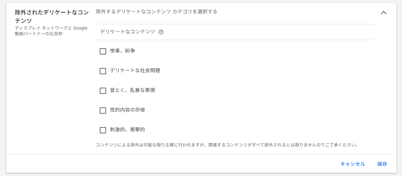Image resolution: width=402 pixels, height=176 pixels.
Task: Select the 性的内容の示唆 checkbox
Action: coord(103,111)
